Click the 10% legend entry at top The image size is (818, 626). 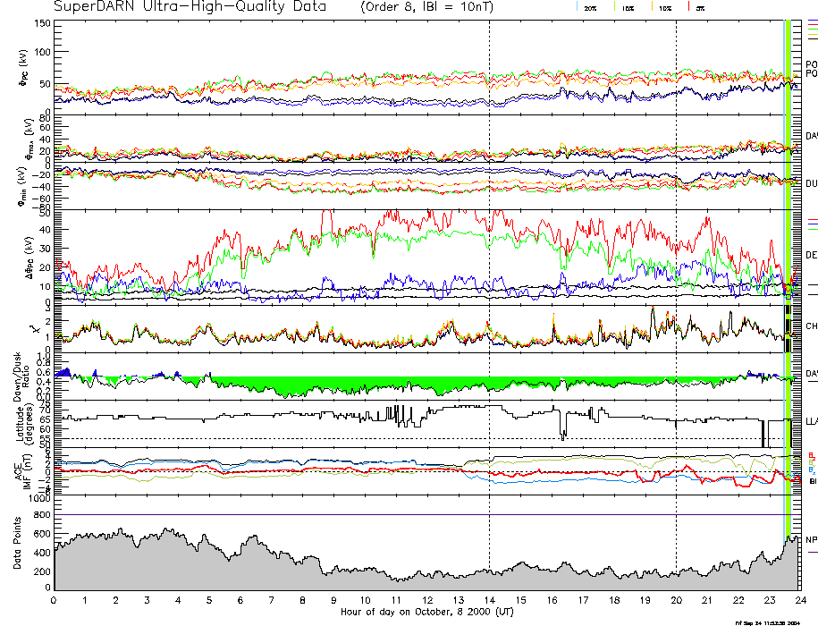[x=664, y=7]
